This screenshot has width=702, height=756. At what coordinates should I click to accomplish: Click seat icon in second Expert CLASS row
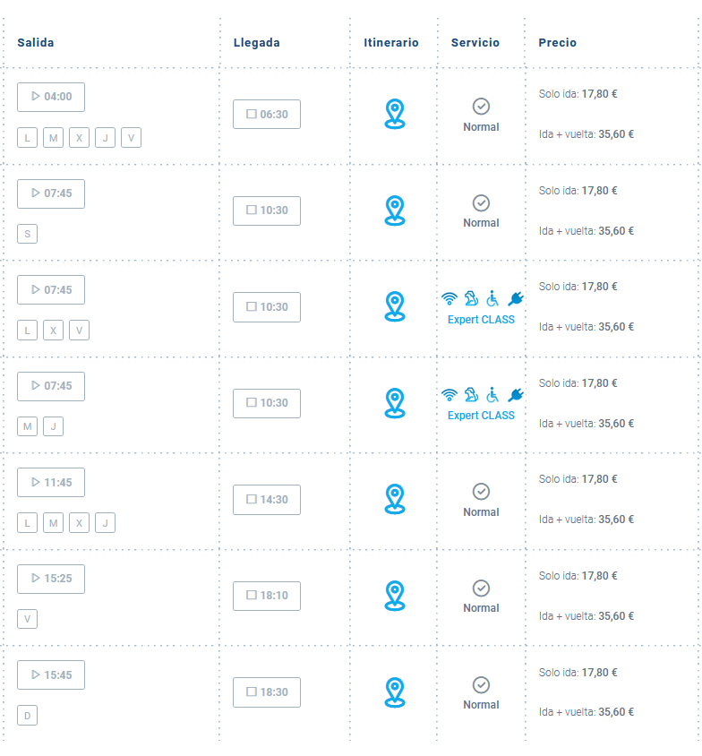(x=471, y=395)
